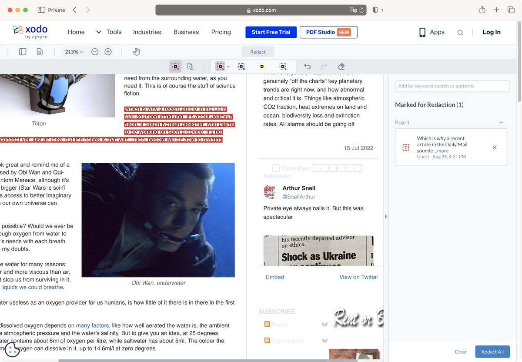Click the redo arrow icon

click(x=324, y=66)
